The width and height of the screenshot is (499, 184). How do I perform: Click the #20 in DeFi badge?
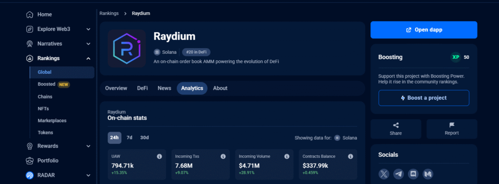tap(196, 52)
